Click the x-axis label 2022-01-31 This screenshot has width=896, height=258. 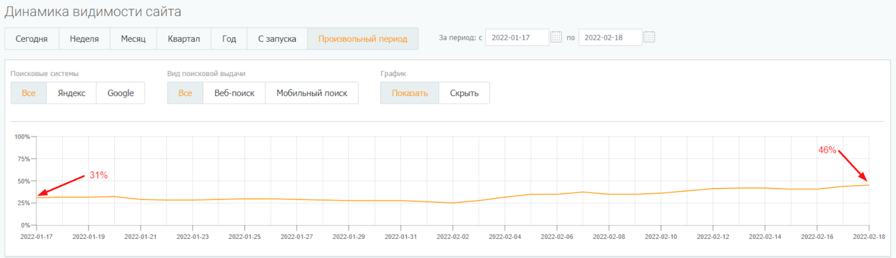(401, 237)
